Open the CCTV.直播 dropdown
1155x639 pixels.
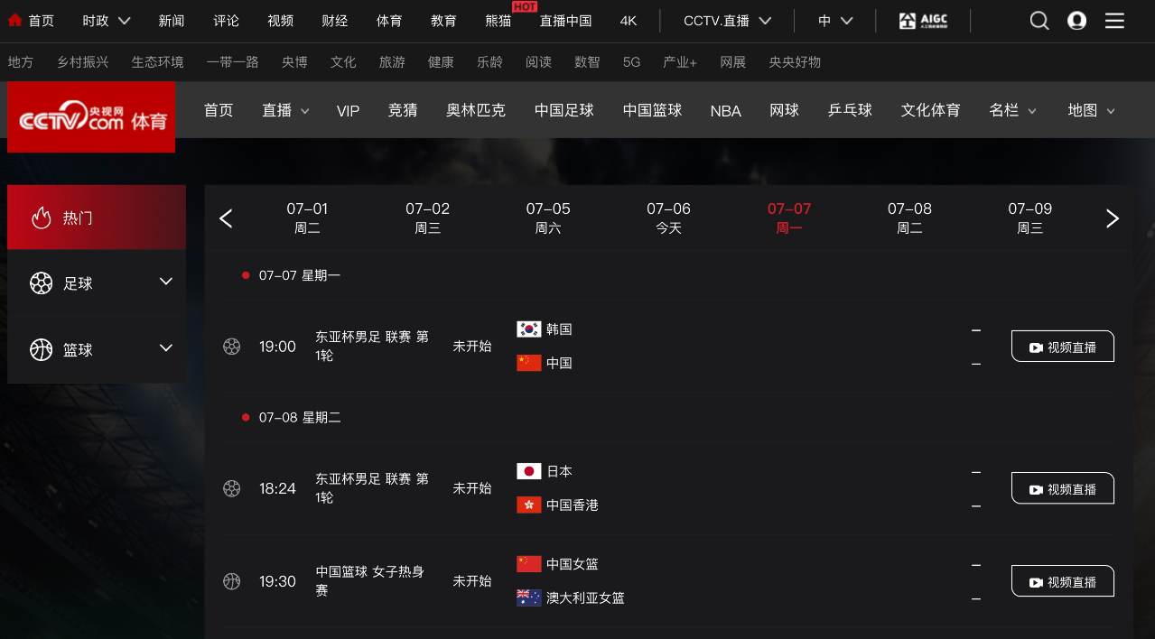click(727, 21)
